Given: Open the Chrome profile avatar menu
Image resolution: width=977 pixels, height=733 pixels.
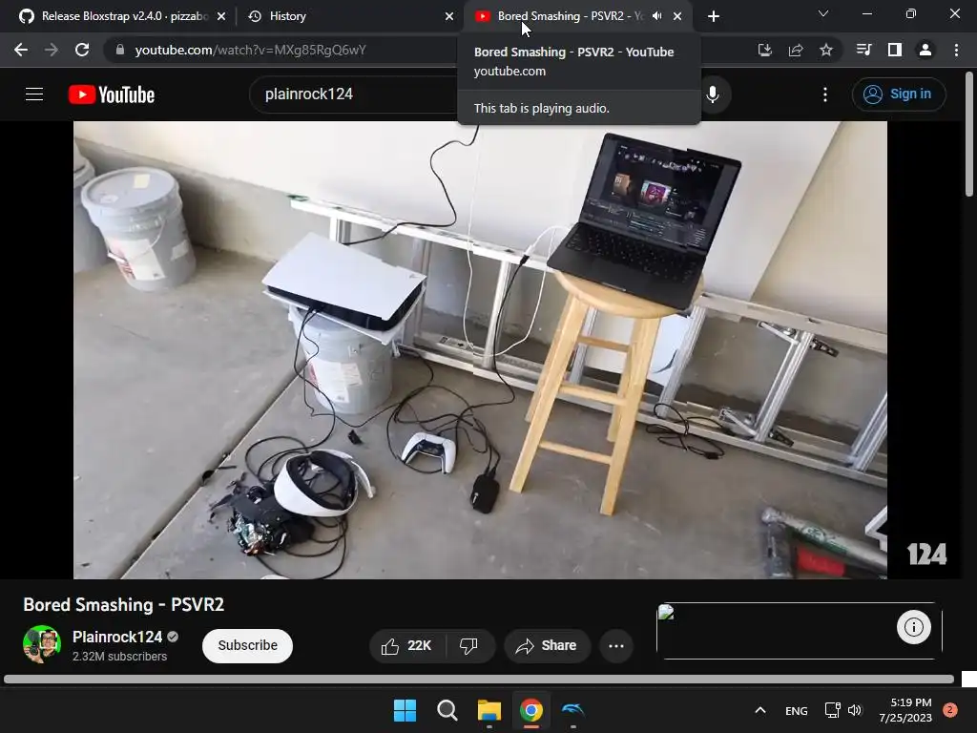Looking at the screenshot, I should (925, 50).
